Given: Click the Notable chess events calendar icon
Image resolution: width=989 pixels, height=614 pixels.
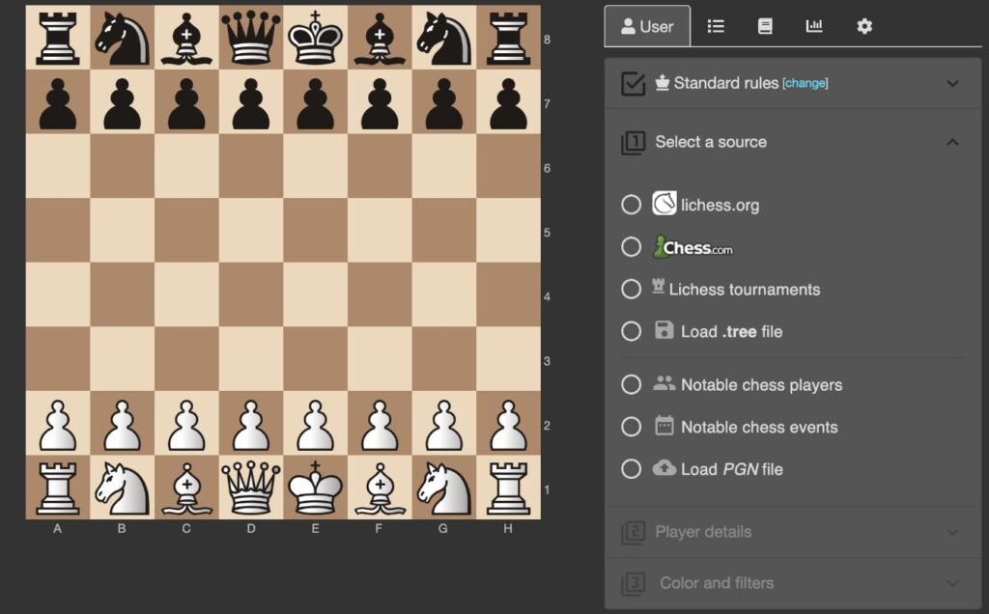Looking at the screenshot, I should click(x=664, y=426).
